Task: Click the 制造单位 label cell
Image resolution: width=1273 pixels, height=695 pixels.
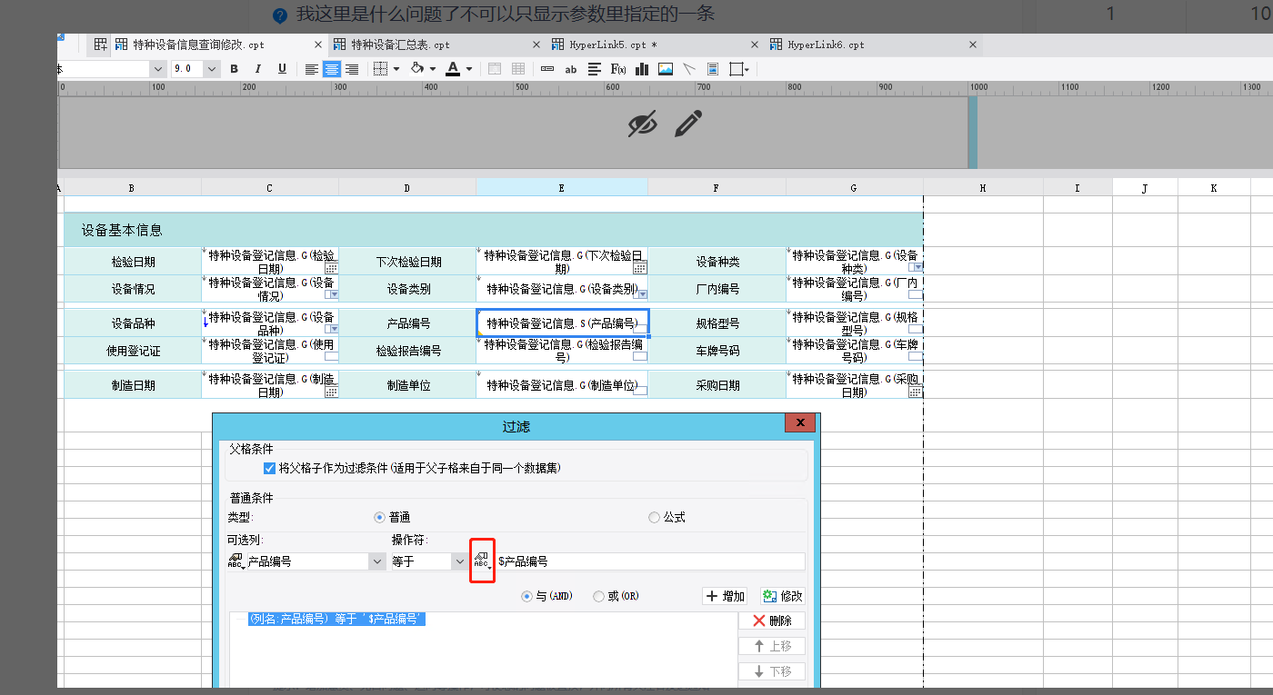Action: [408, 385]
